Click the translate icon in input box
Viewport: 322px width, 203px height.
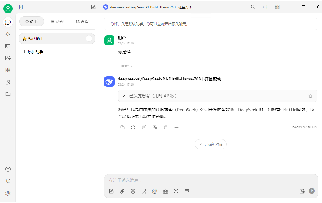point(302,191)
